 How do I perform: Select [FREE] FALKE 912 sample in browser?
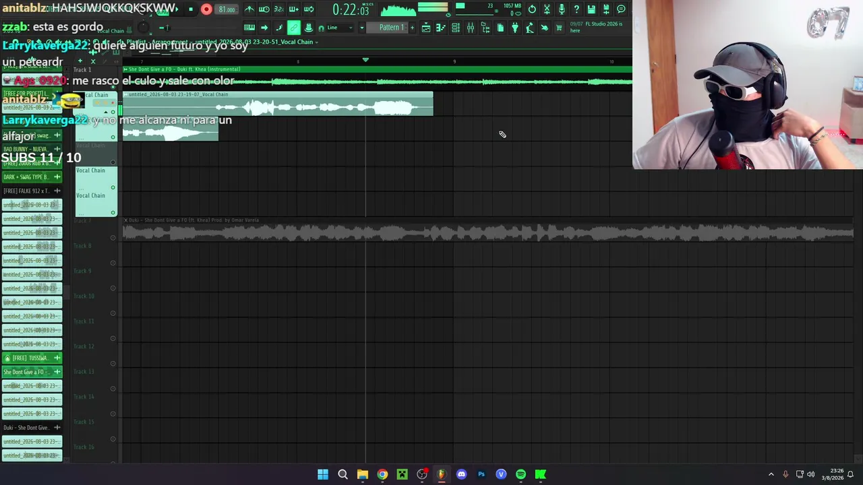tap(32, 191)
